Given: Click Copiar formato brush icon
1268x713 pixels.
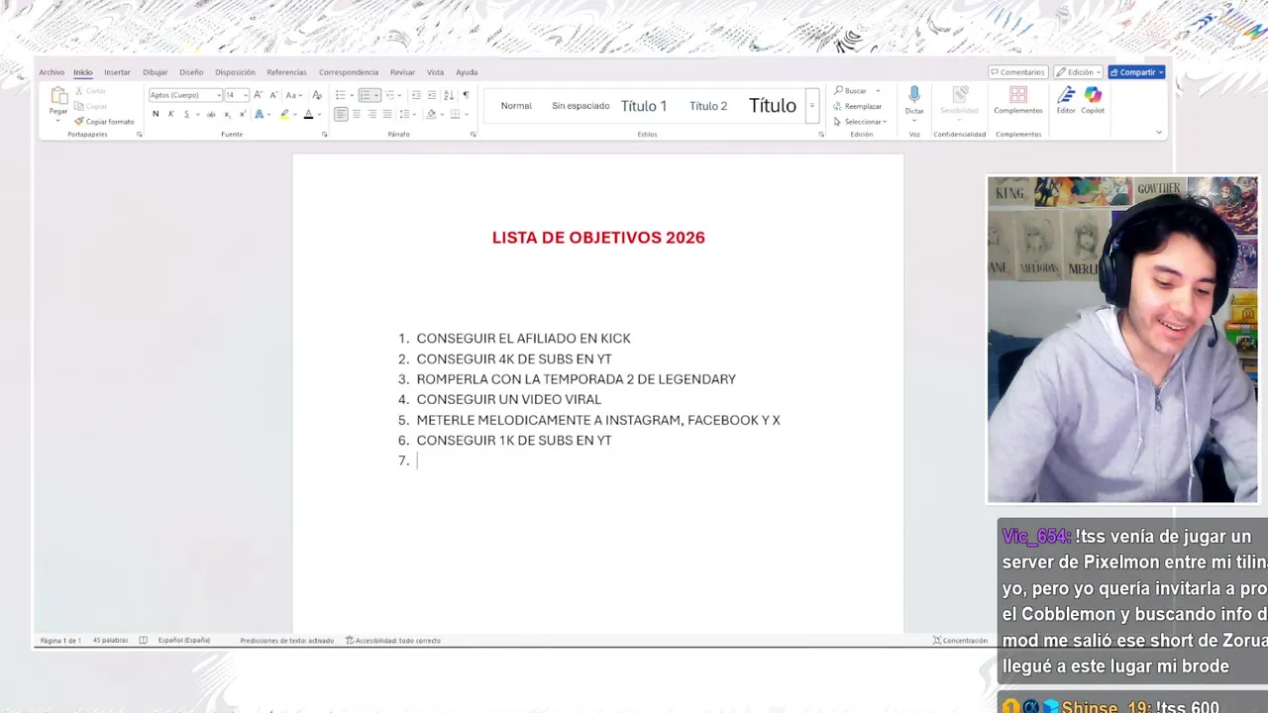Looking at the screenshot, I should click(79, 122).
